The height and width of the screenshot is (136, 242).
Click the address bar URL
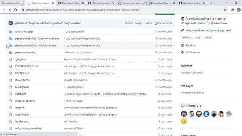pyautogui.click(x=83, y=10)
